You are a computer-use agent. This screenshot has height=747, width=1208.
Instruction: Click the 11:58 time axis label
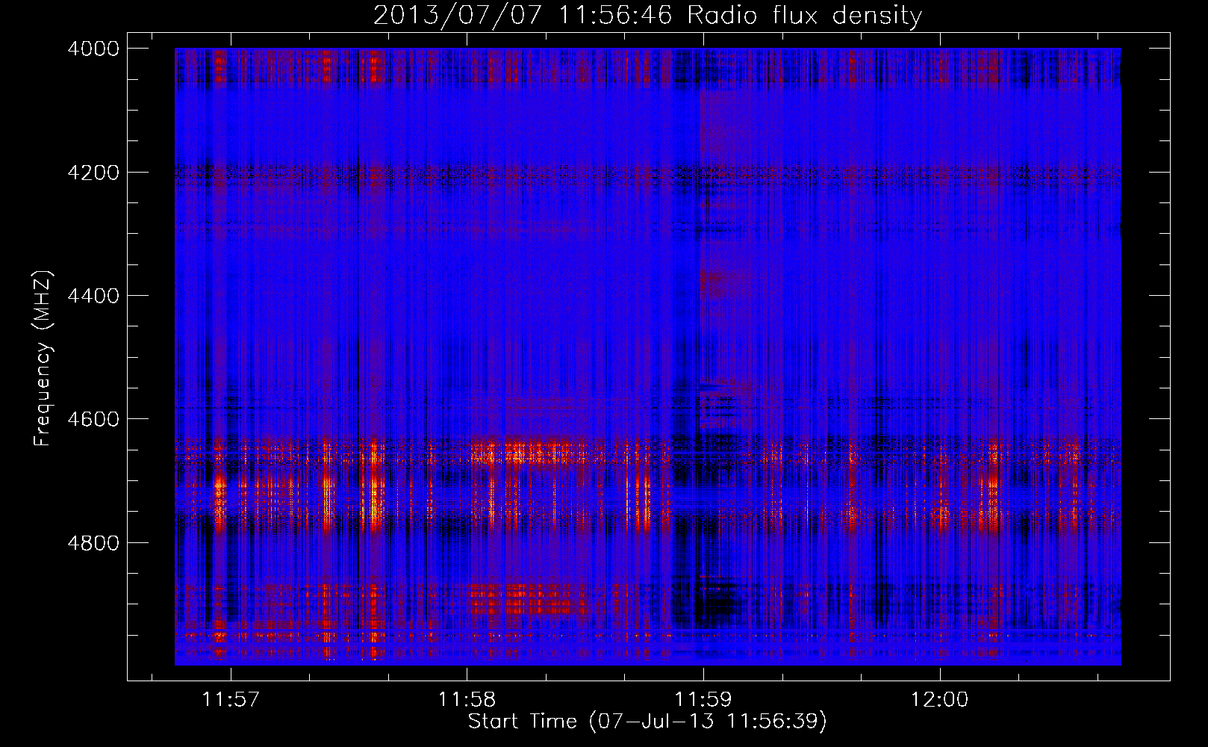[x=467, y=699]
